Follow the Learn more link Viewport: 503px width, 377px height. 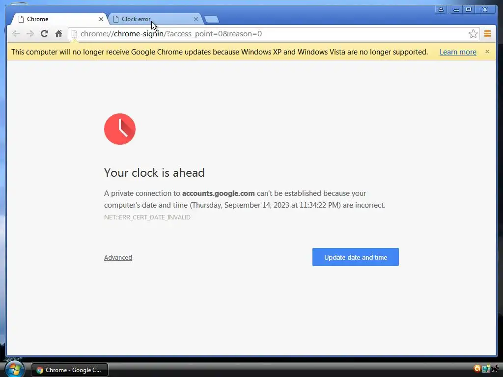(458, 52)
